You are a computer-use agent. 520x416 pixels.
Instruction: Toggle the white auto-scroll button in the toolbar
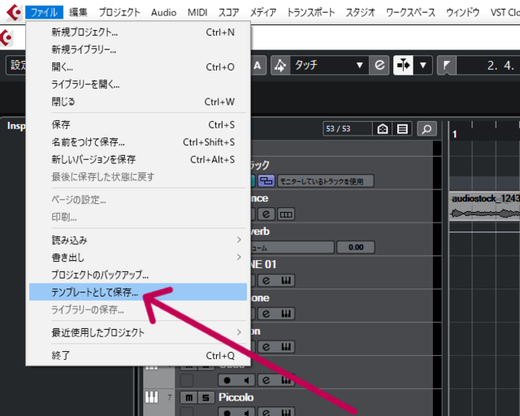pyautogui.click(x=403, y=65)
